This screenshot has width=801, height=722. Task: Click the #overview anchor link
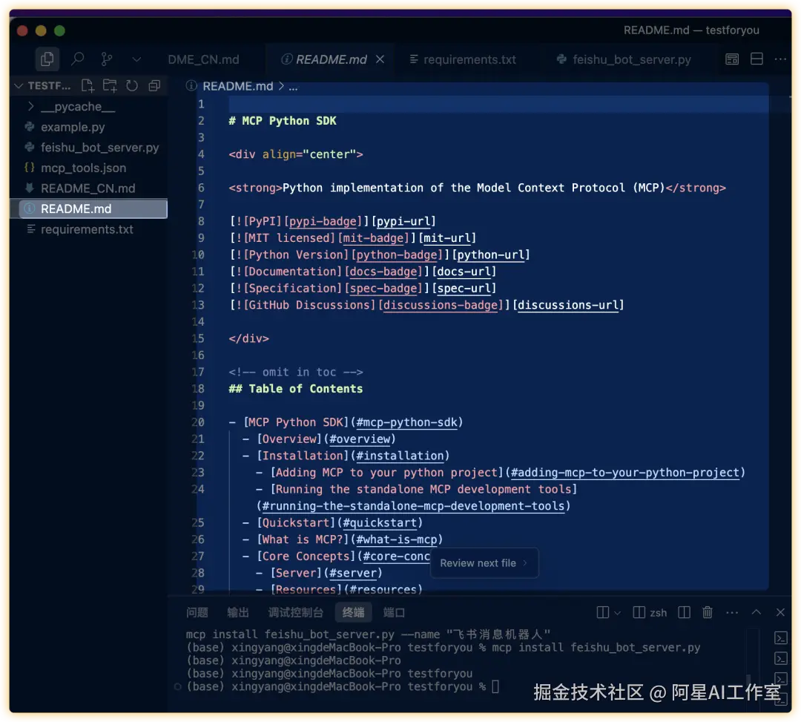point(360,439)
